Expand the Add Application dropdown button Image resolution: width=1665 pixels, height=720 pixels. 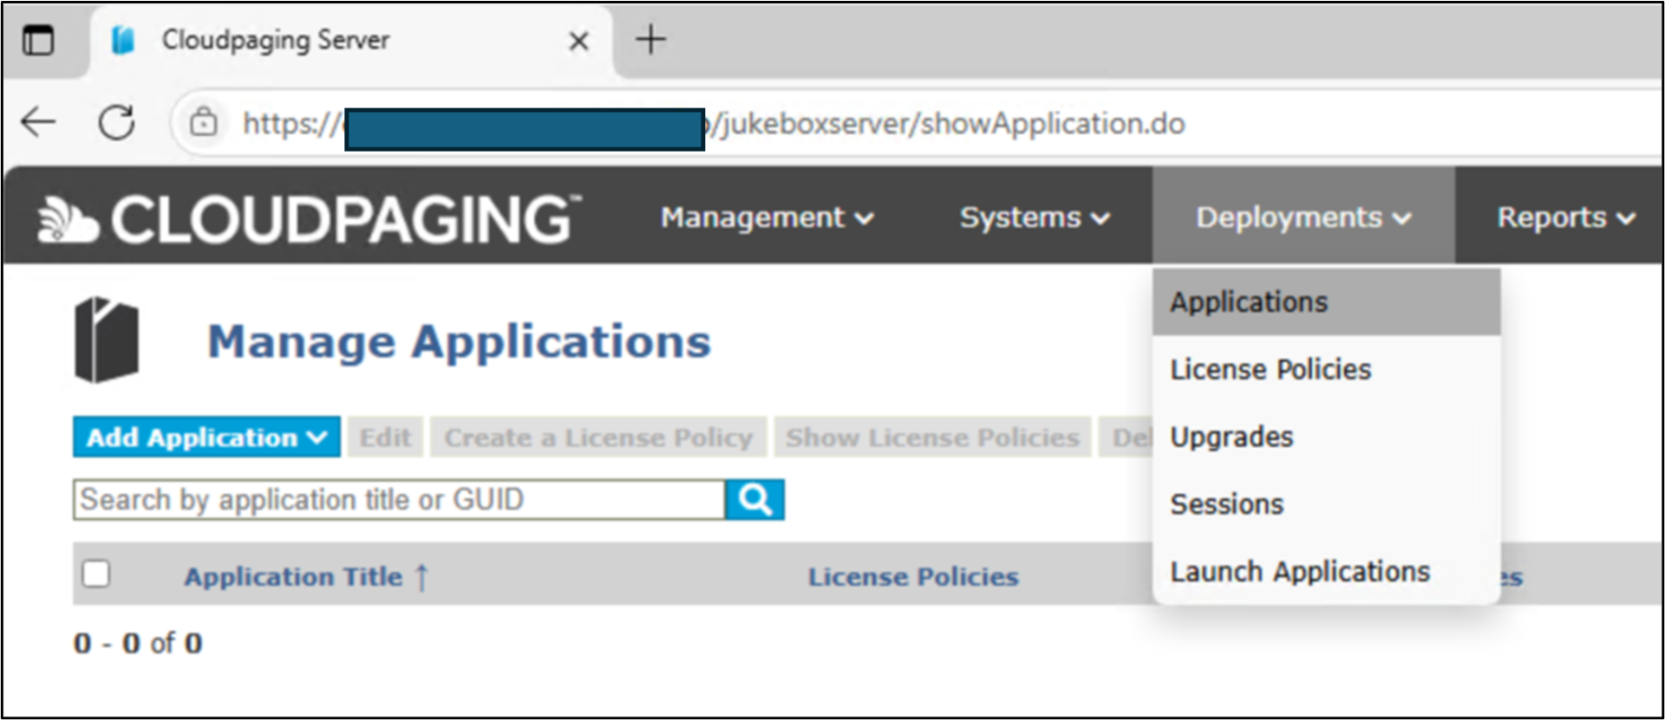(206, 438)
